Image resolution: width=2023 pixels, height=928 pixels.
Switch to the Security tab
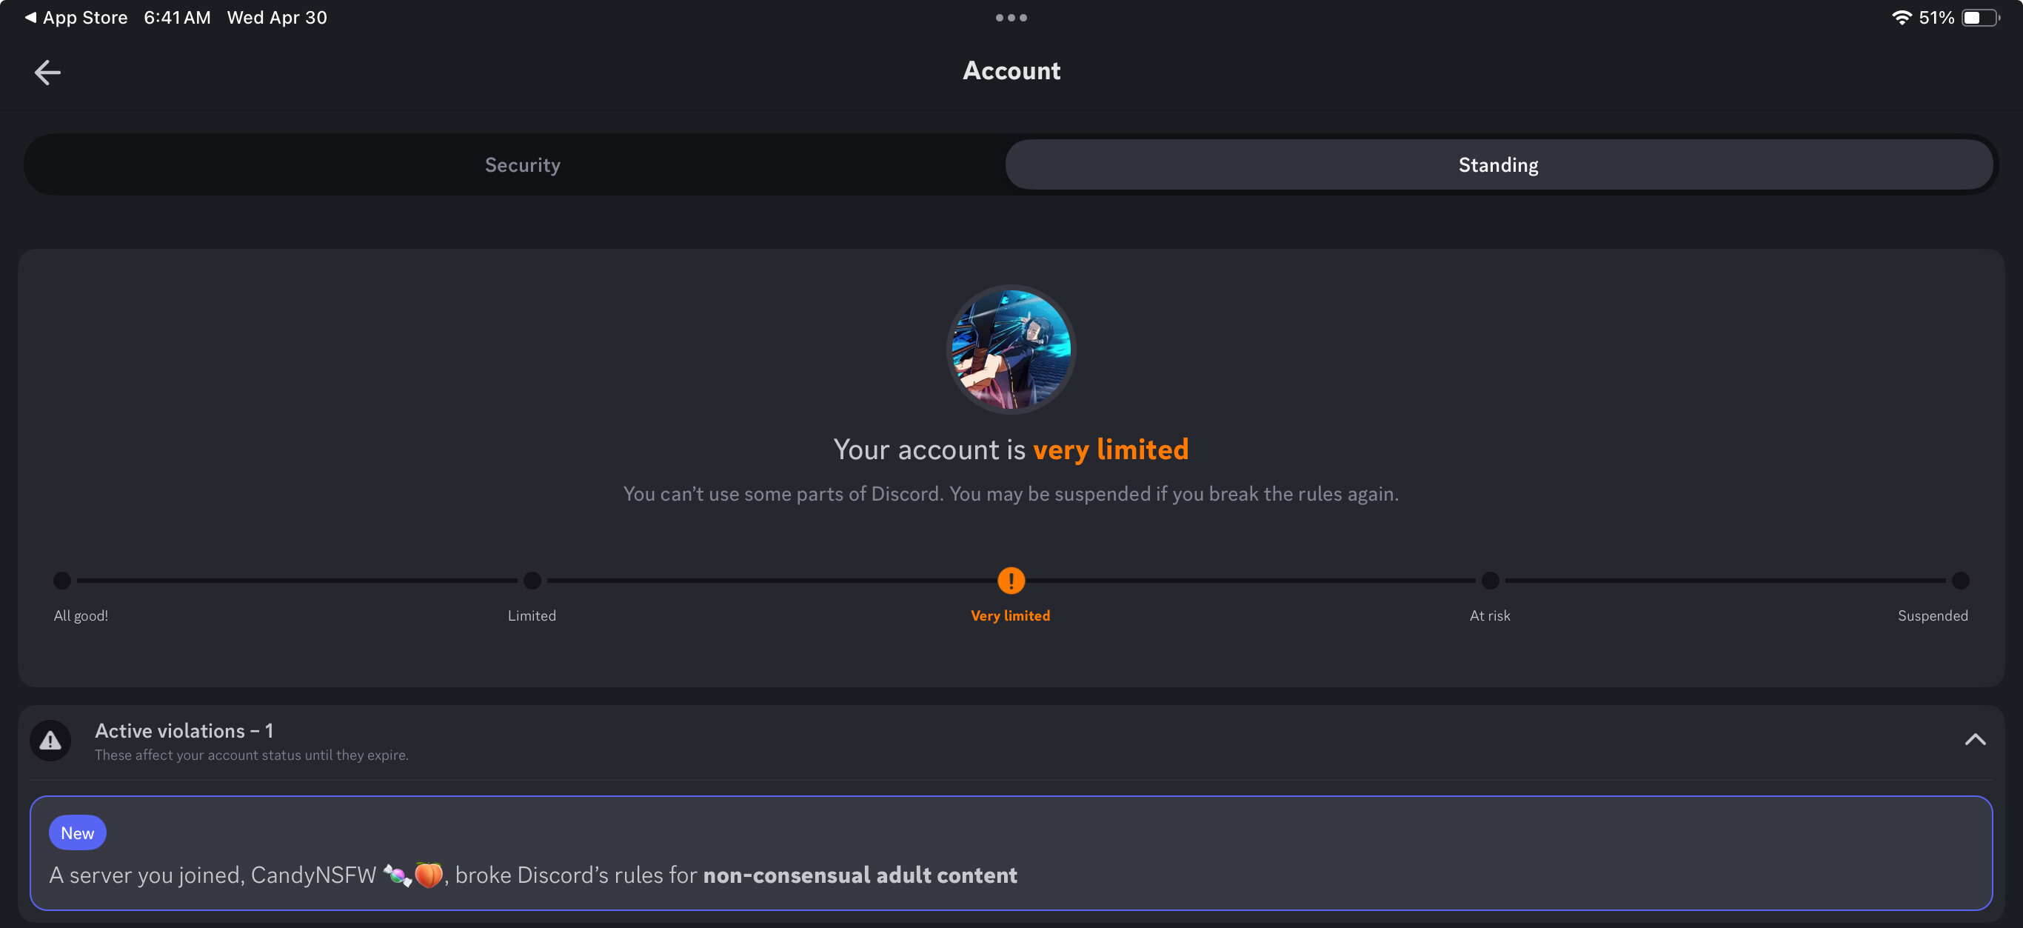522,165
